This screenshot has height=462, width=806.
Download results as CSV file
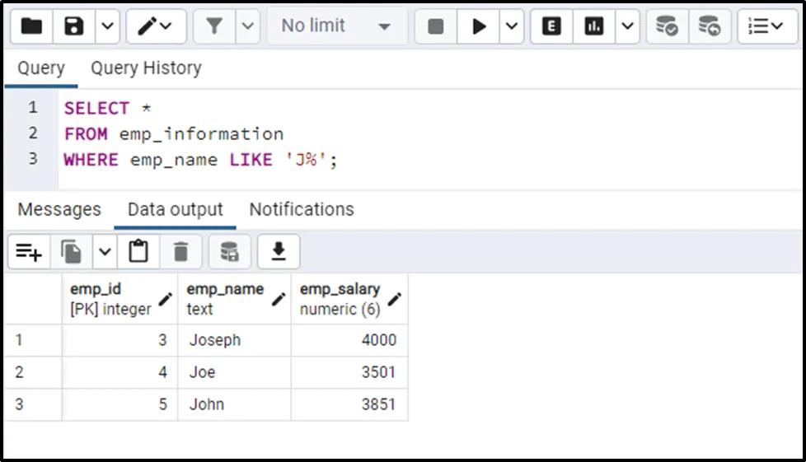click(x=279, y=252)
